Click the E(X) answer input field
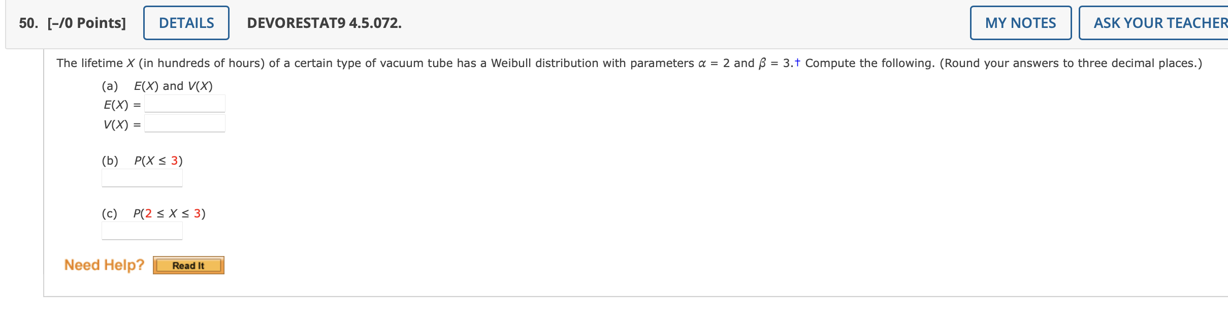Viewport: 1228px width, 317px height. [184, 103]
